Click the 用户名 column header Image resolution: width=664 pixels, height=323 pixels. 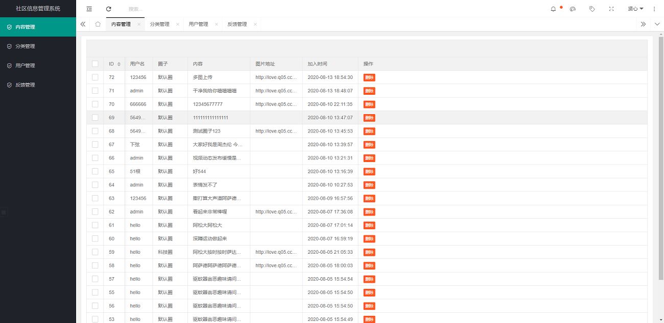(x=137, y=64)
